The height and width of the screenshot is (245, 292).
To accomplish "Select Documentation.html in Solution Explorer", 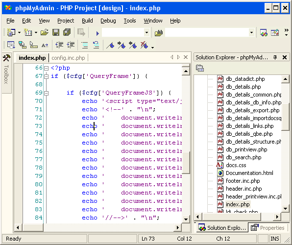I will (x=249, y=173).
